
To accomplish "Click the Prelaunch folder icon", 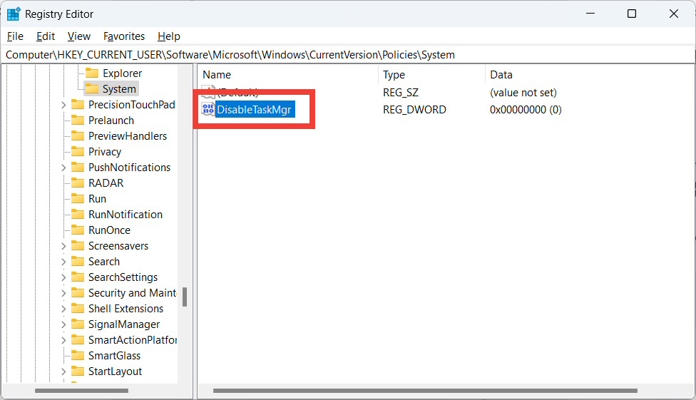I will 78,120.
